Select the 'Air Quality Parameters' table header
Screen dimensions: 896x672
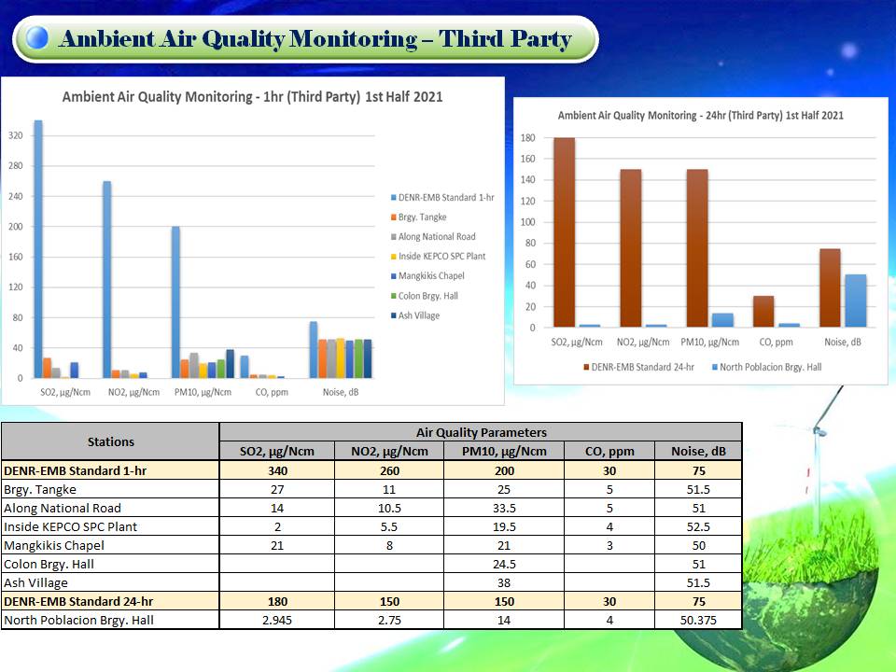point(482,432)
